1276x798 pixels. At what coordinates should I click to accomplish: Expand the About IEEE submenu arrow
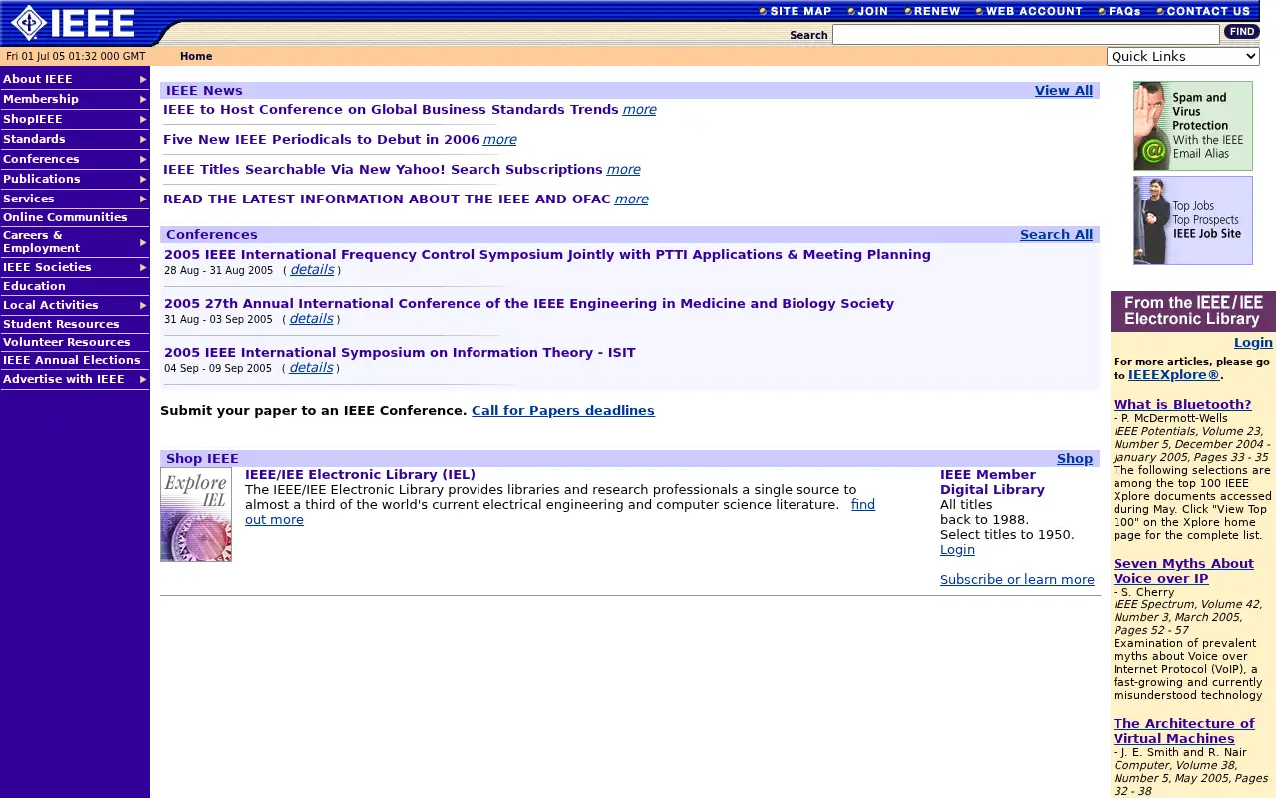point(143,79)
